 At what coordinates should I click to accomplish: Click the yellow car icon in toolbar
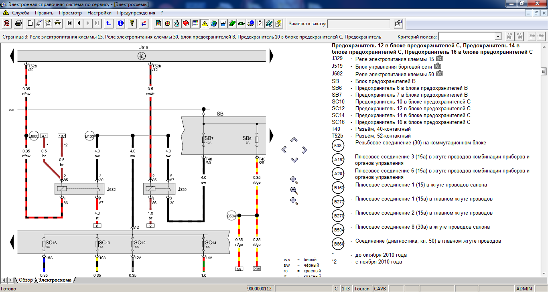pyautogui.click(x=58, y=23)
